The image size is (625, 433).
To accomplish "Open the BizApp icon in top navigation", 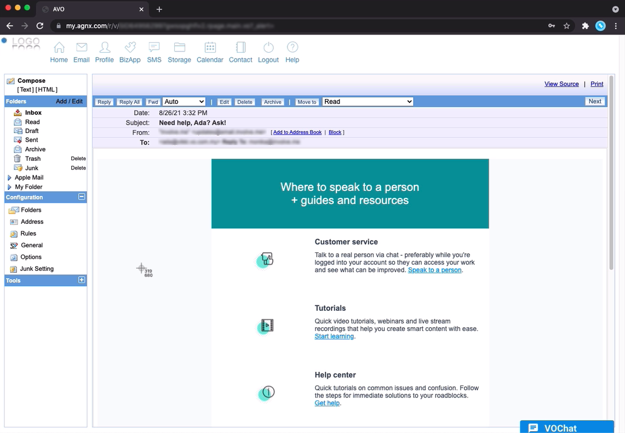I will pos(129,48).
